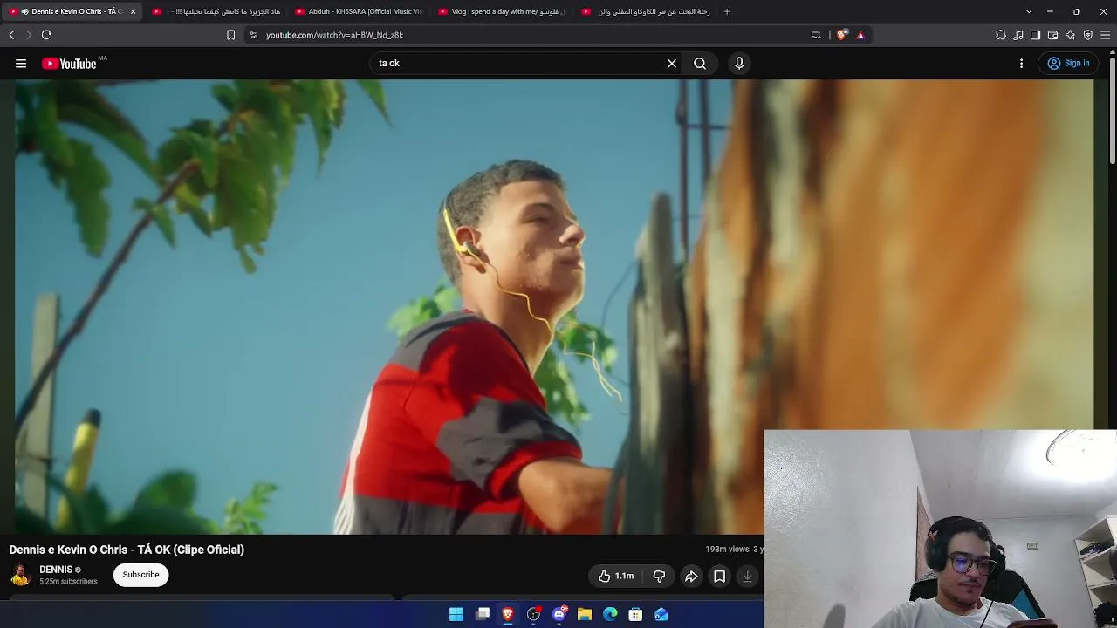Image resolution: width=1117 pixels, height=628 pixels.
Task: Sign in to YouTube account
Action: point(1068,63)
